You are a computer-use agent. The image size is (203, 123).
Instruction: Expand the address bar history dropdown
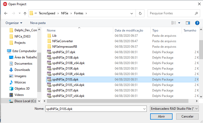click(132, 13)
